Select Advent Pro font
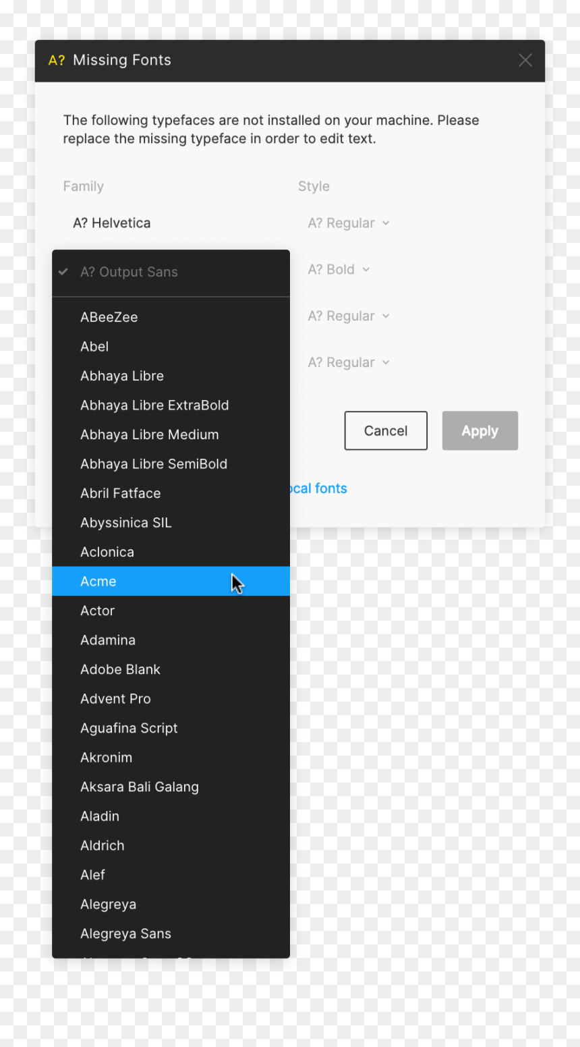Viewport: 580px width, 1047px height. [x=171, y=699]
